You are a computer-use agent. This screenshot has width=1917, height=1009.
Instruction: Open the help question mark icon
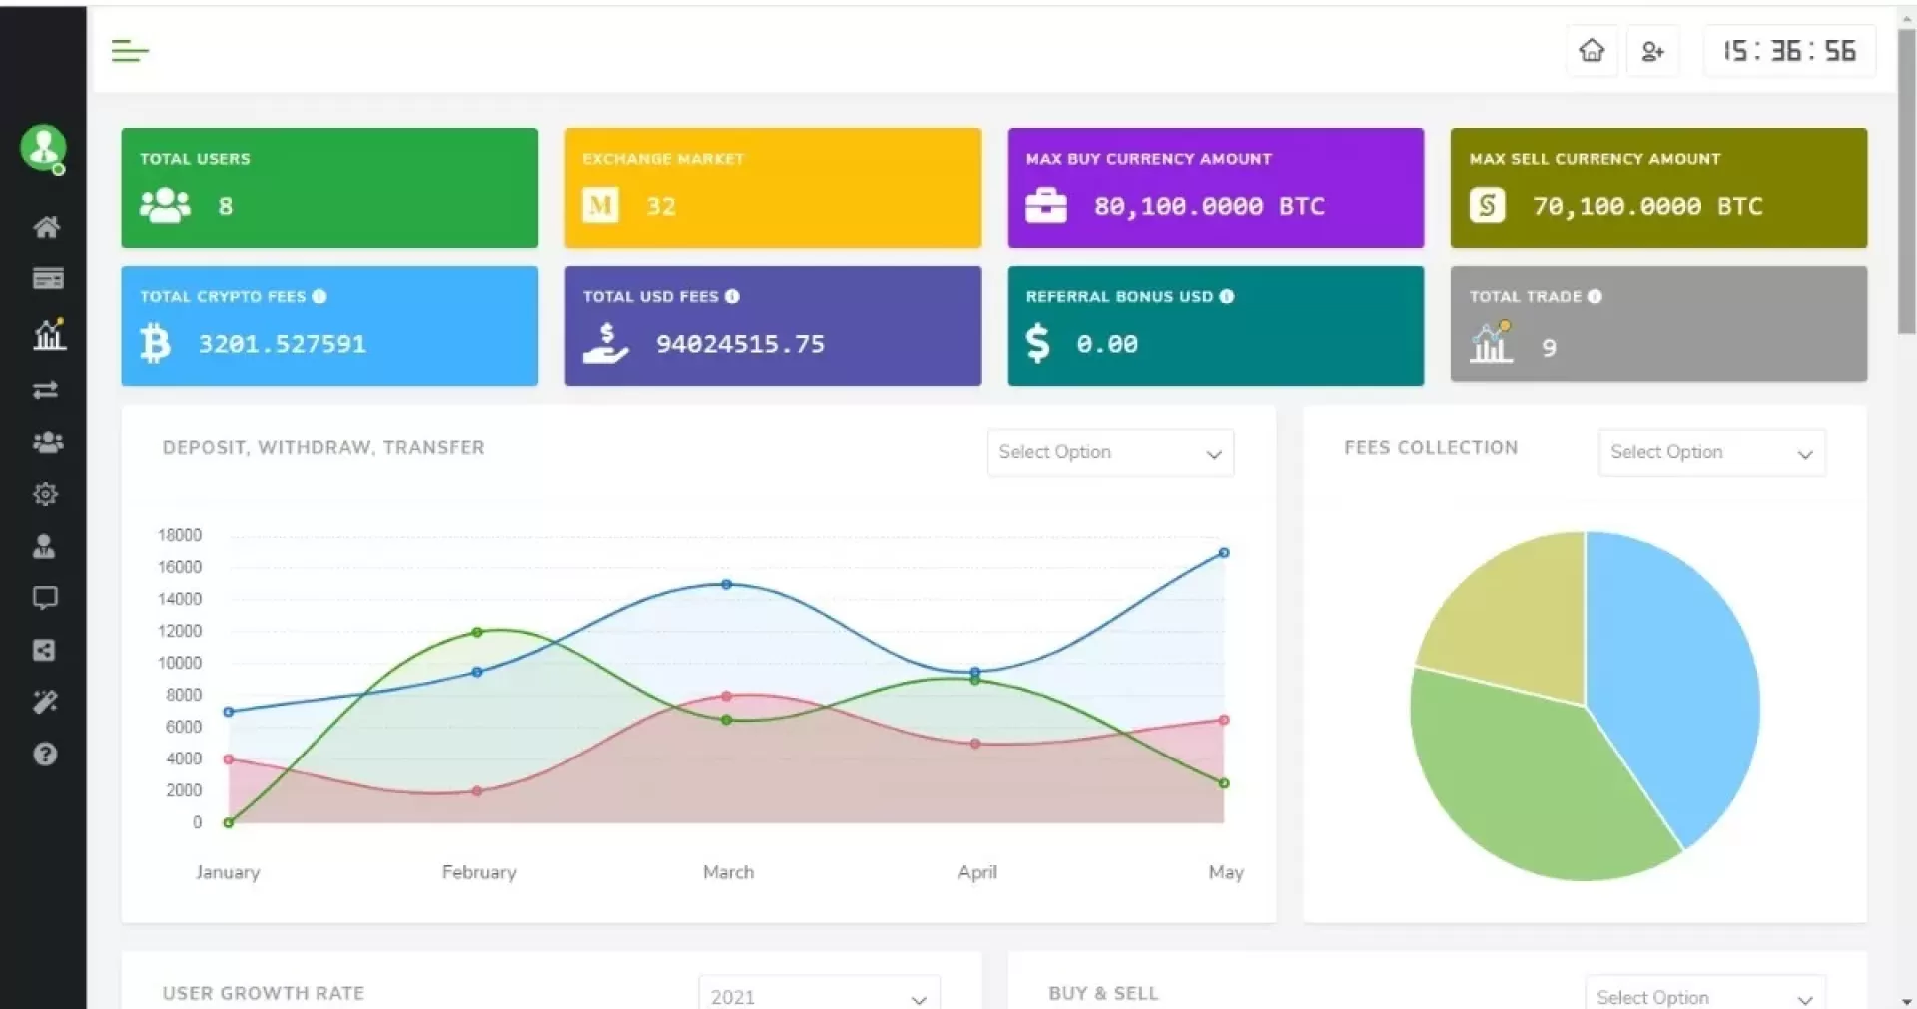click(45, 755)
